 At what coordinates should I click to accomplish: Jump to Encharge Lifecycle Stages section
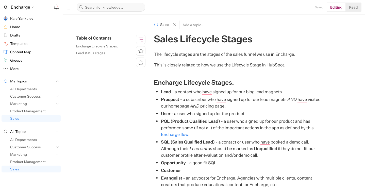tap(97, 46)
